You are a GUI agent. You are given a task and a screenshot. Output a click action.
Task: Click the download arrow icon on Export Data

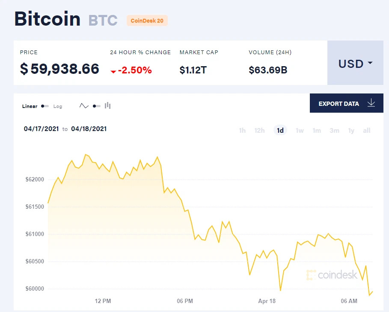point(371,103)
